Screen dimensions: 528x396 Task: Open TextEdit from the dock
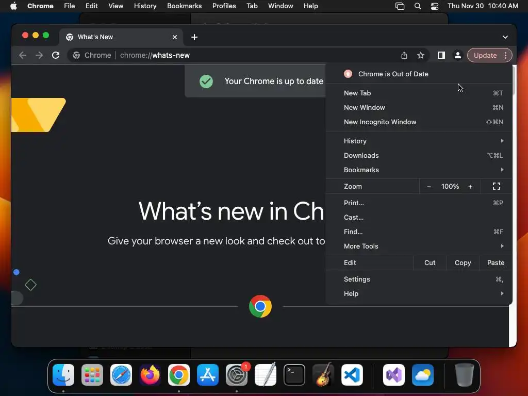pos(266,375)
